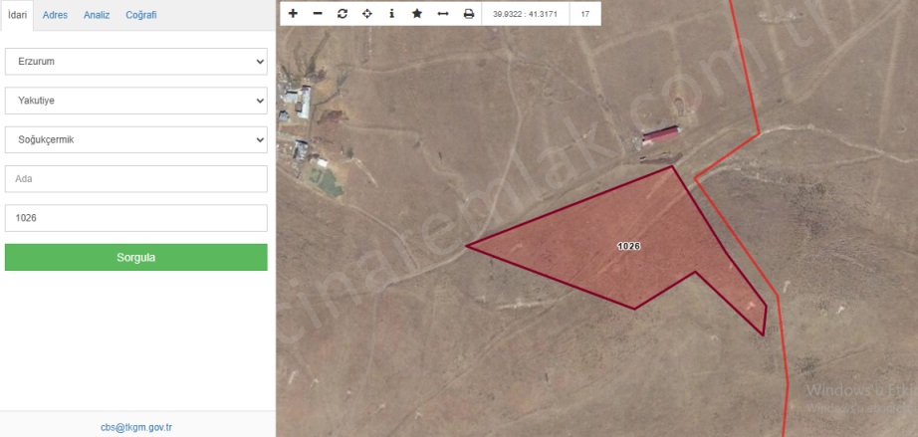
Task: Open the info tool icon
Action: click(x=391, y=14)
